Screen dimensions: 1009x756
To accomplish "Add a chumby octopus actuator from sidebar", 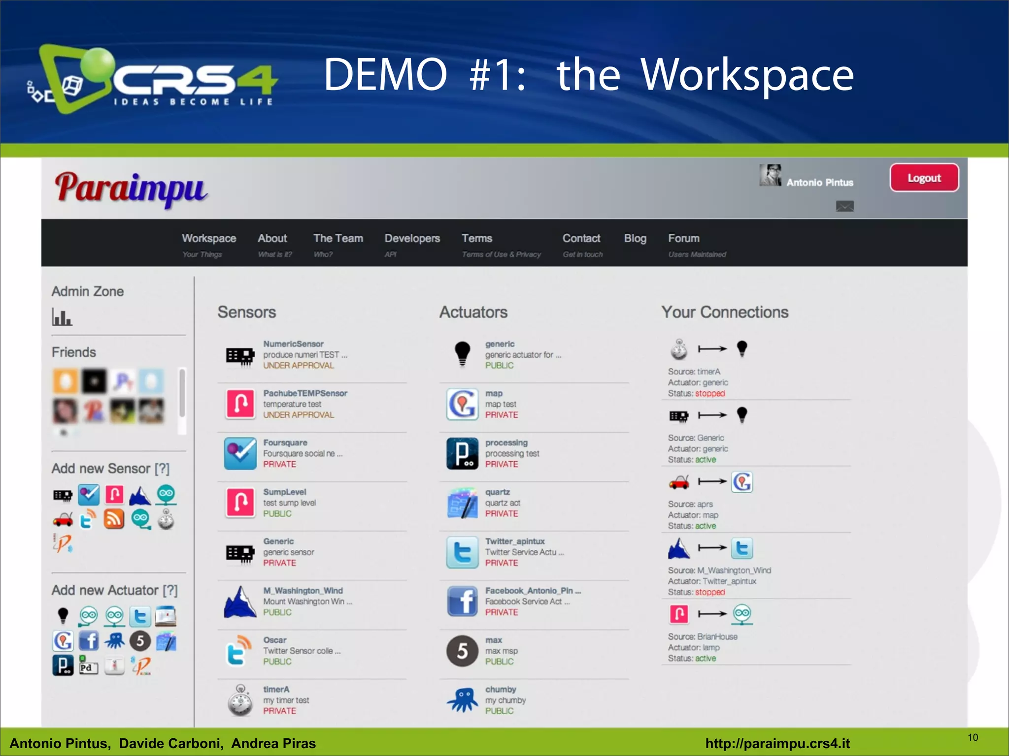I will (x=114, y=641).
